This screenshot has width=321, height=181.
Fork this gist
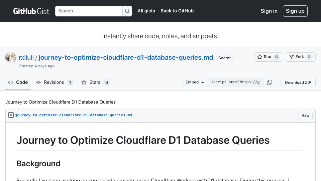pyautogui.click(x=301, y=57)
